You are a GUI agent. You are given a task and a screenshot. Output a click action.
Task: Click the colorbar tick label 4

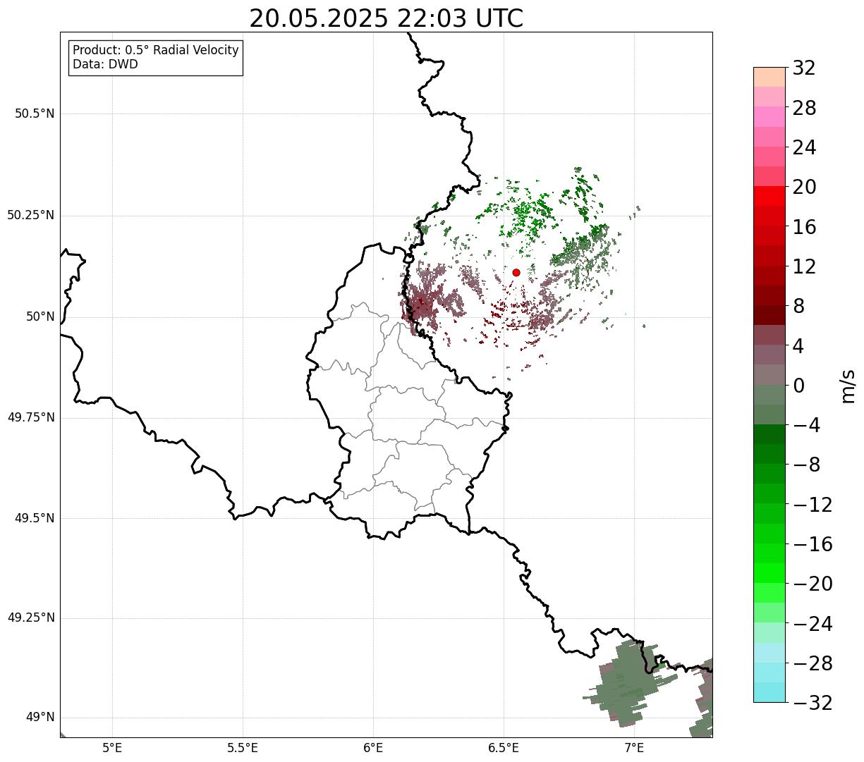tap(798, 346)
